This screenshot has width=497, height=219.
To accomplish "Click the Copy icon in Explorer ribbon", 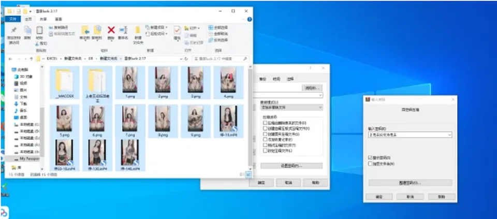I will click(27, 33).
